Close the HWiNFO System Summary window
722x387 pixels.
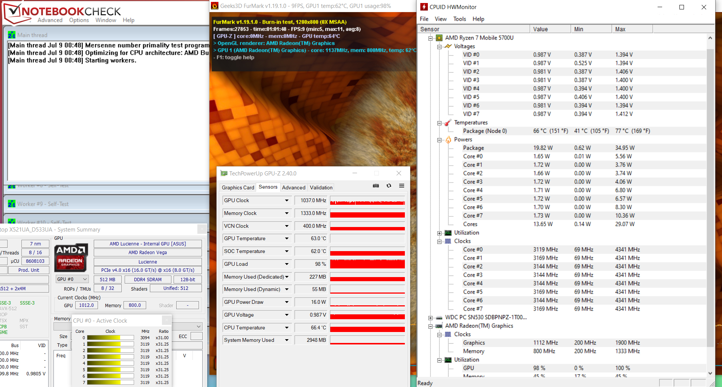(x=202, y=229)
